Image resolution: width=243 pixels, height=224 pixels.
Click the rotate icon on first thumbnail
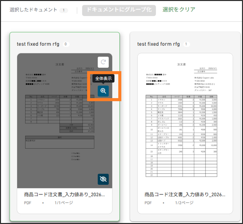click(x=103, y=62)
